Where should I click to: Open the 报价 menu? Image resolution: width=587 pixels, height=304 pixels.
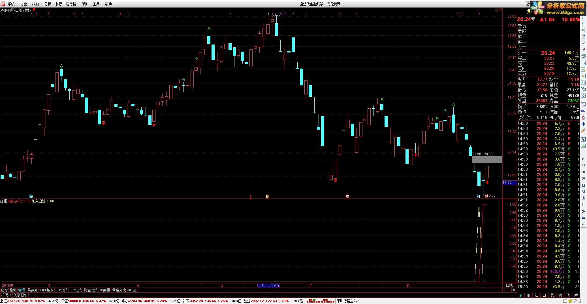pyautogui.click(x=36, y=4)
